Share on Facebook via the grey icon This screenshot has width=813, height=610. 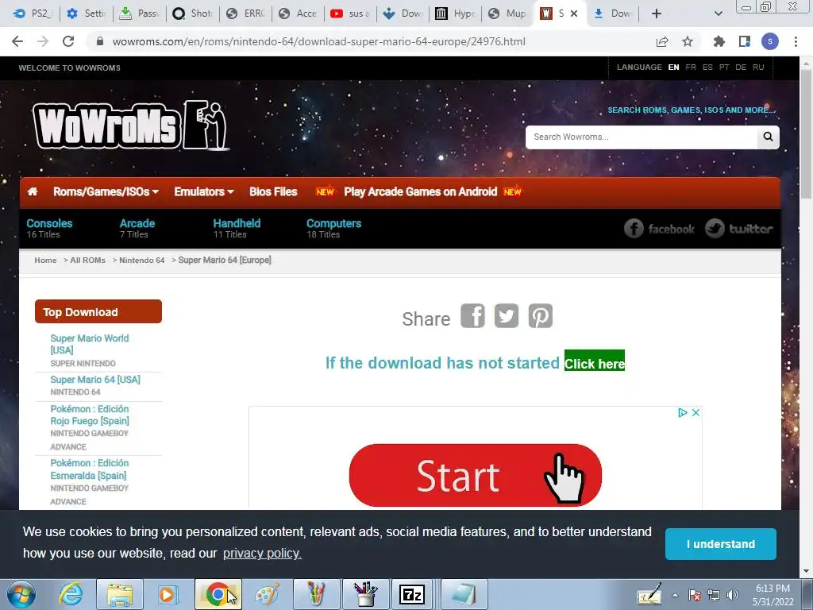pyautogui.click(x=473, y=316)
